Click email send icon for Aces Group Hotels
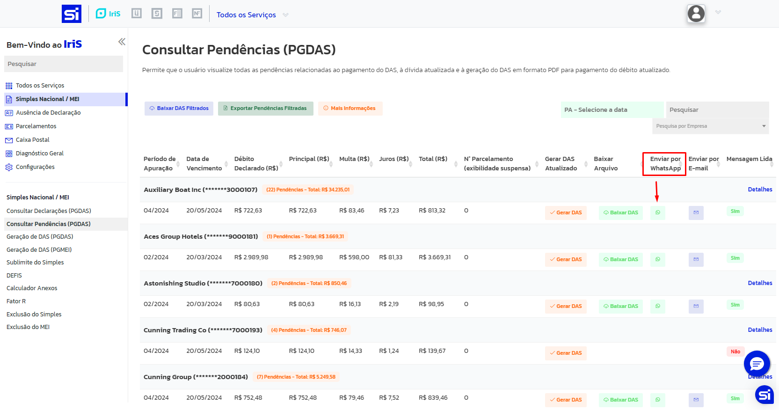Viewport: 779px width, 410px height. (x=696, y=259)
